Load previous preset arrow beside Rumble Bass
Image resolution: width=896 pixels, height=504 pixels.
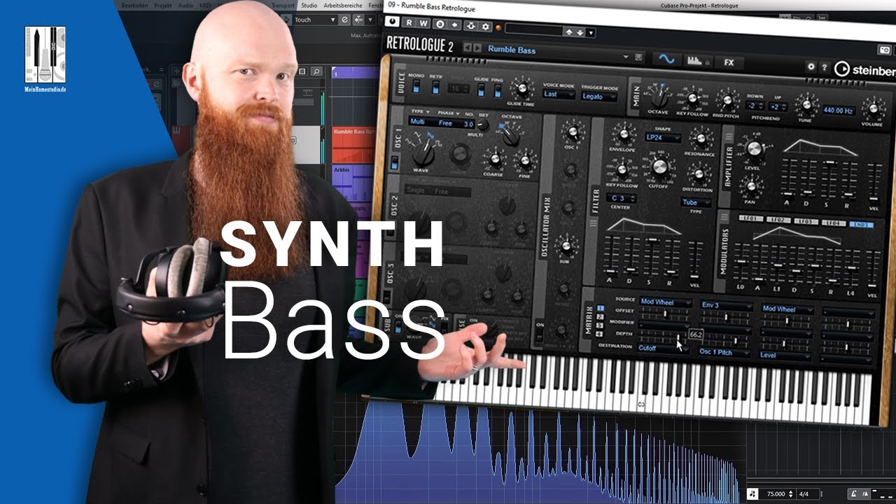coord(468,48)
